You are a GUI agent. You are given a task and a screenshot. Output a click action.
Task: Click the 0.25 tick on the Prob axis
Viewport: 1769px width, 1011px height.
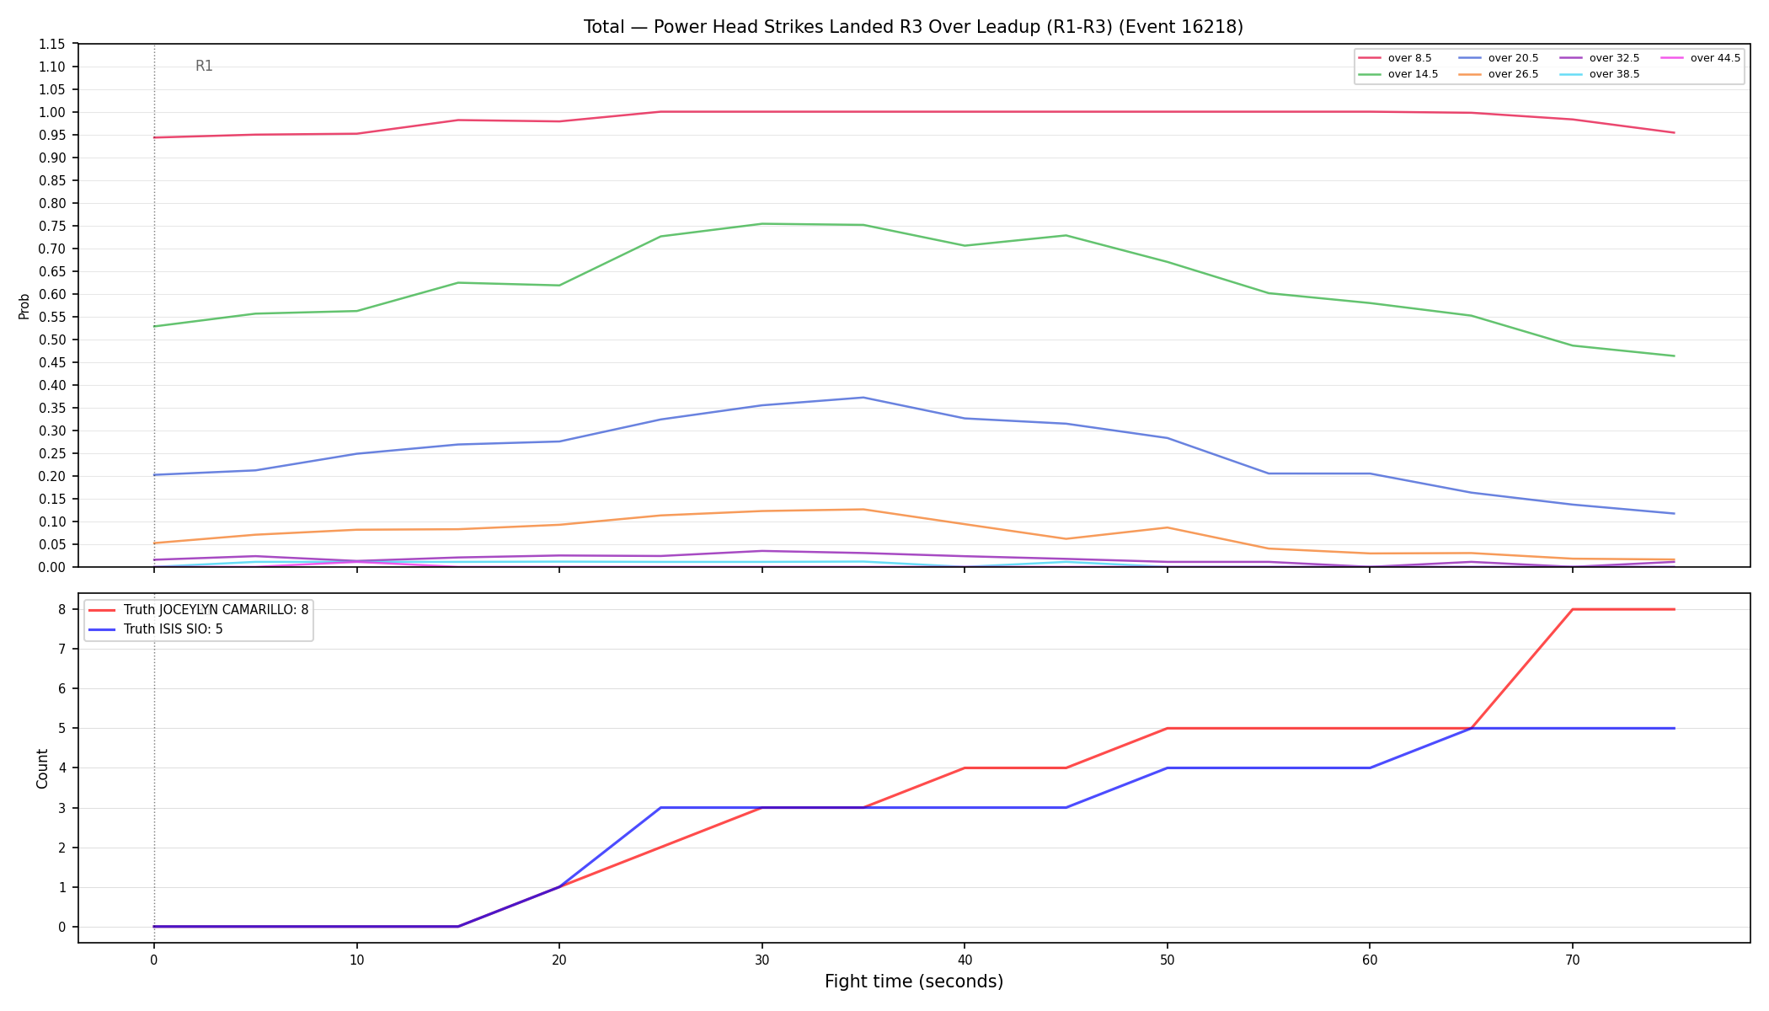click(52, 453)
